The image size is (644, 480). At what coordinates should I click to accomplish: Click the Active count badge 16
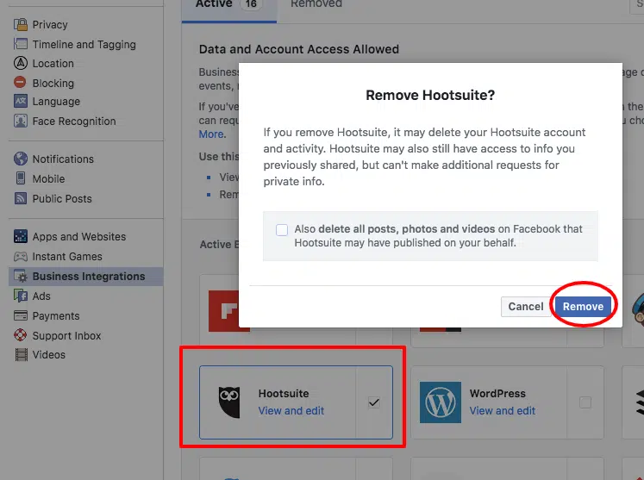[251, 4]
